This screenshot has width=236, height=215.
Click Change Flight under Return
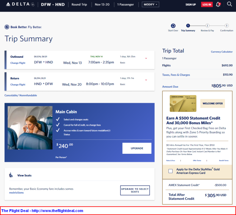coord(18,85)
